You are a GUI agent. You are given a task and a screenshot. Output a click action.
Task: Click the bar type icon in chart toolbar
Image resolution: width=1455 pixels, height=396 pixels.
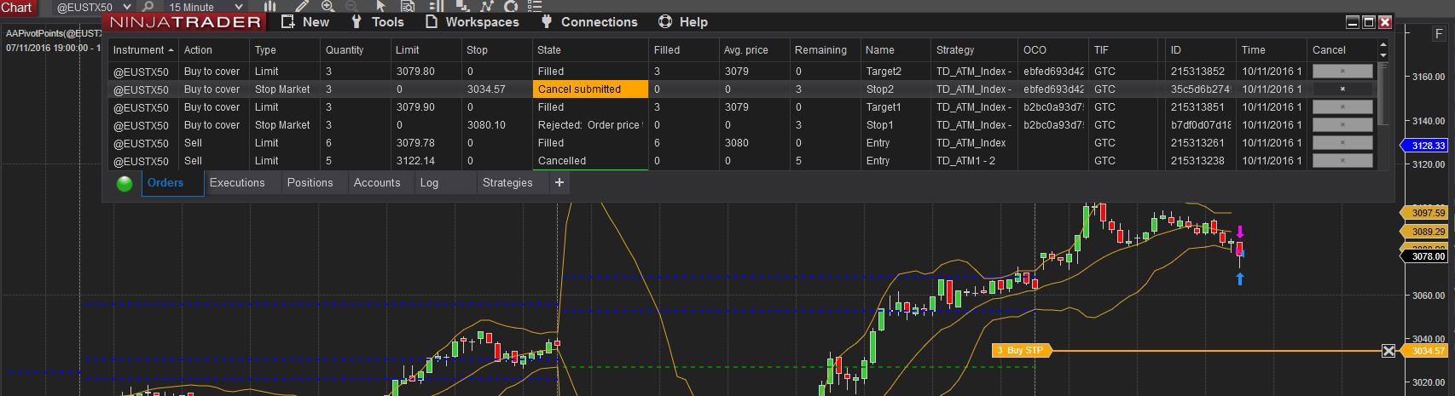pyautogui.click(x=270, y=6)
